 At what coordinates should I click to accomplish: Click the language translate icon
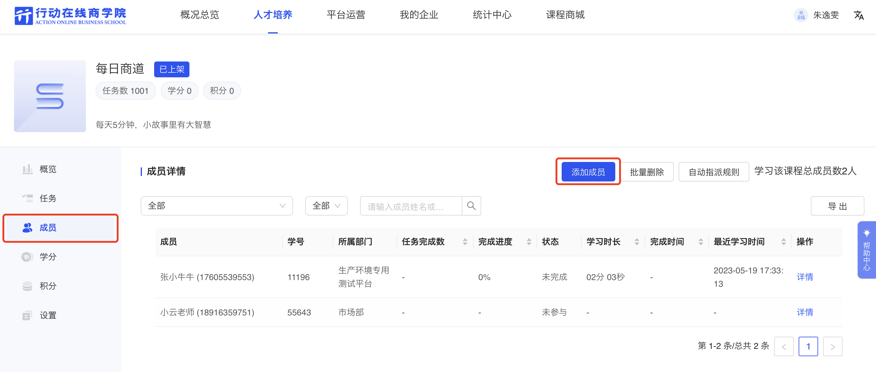pos(858,15)
